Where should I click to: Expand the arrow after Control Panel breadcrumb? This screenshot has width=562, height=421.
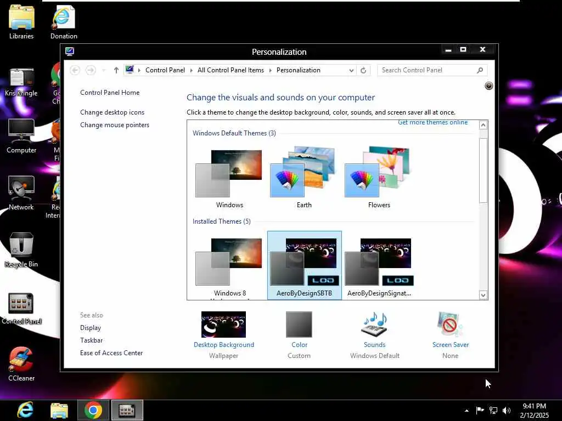point(192,70)
